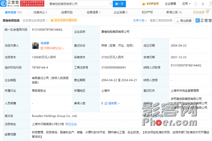Screen dimensions: 212x141
Task: Click 发生变更时通知我 notification button
Action: 64,20
